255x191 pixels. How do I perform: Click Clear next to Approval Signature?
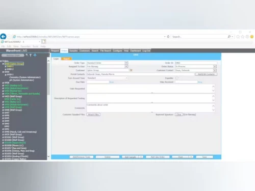[179, 115]
